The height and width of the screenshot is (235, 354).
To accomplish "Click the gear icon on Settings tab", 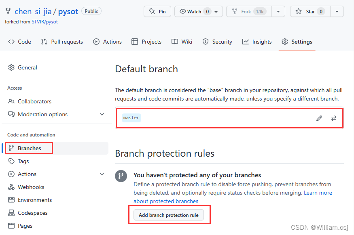I will click(x=285, y=42).
